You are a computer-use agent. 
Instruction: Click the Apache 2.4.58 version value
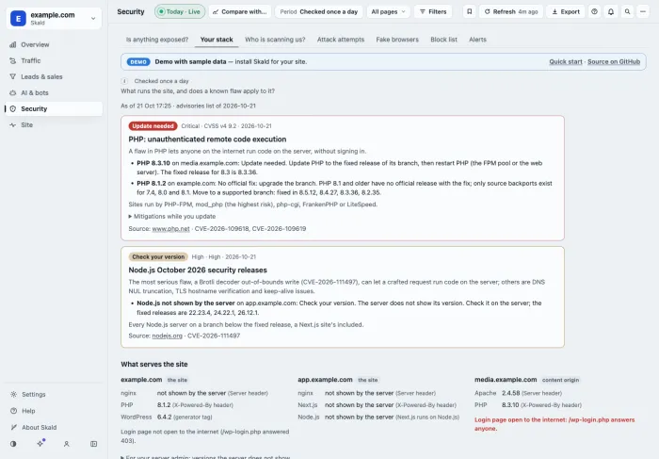[x=510, y=393]
